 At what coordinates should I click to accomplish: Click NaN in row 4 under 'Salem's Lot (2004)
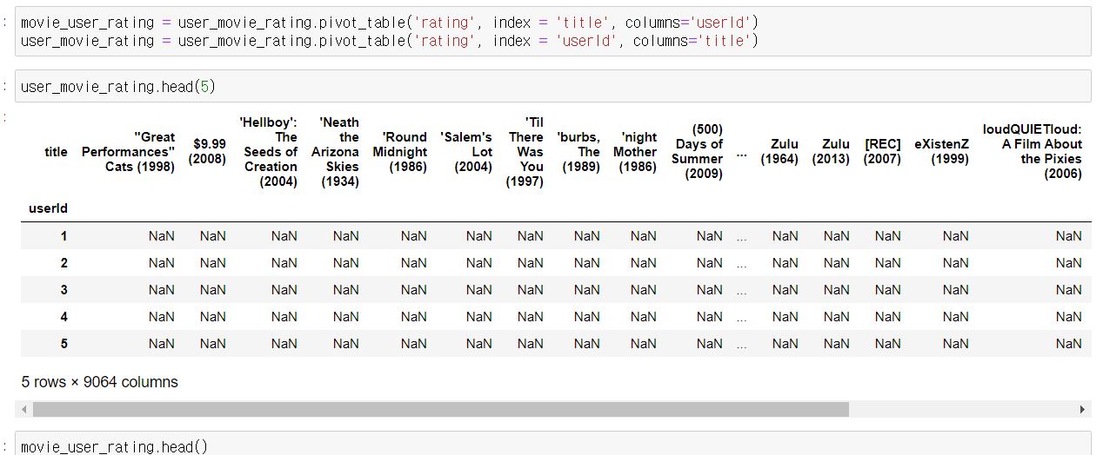click(478, 317)
